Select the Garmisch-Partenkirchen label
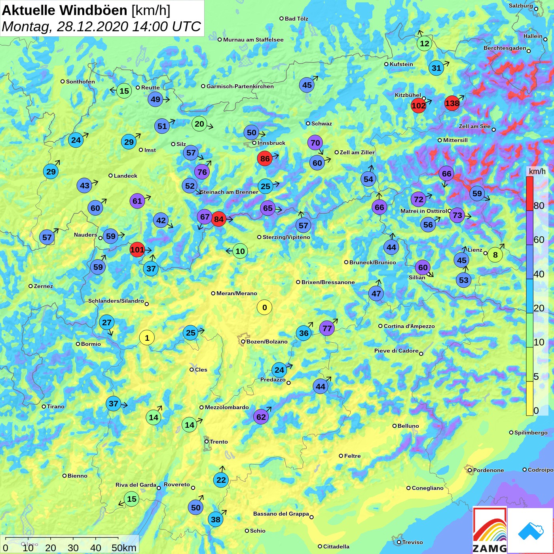The image size is (554, 554). tap(240, 86)
